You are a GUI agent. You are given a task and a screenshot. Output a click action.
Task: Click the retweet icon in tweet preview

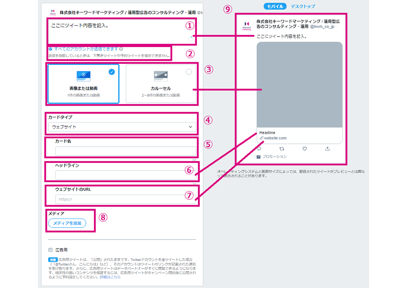[x=282, y=149]
